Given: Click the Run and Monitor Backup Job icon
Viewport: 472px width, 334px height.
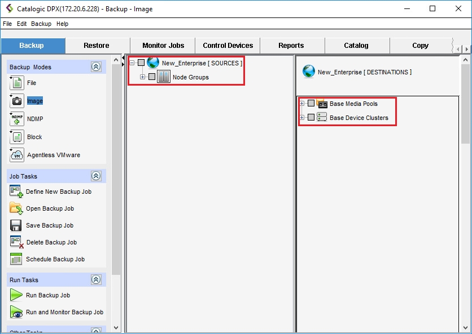Looking at the screenshot, I should pyautogui.click(x=16, y=312).
